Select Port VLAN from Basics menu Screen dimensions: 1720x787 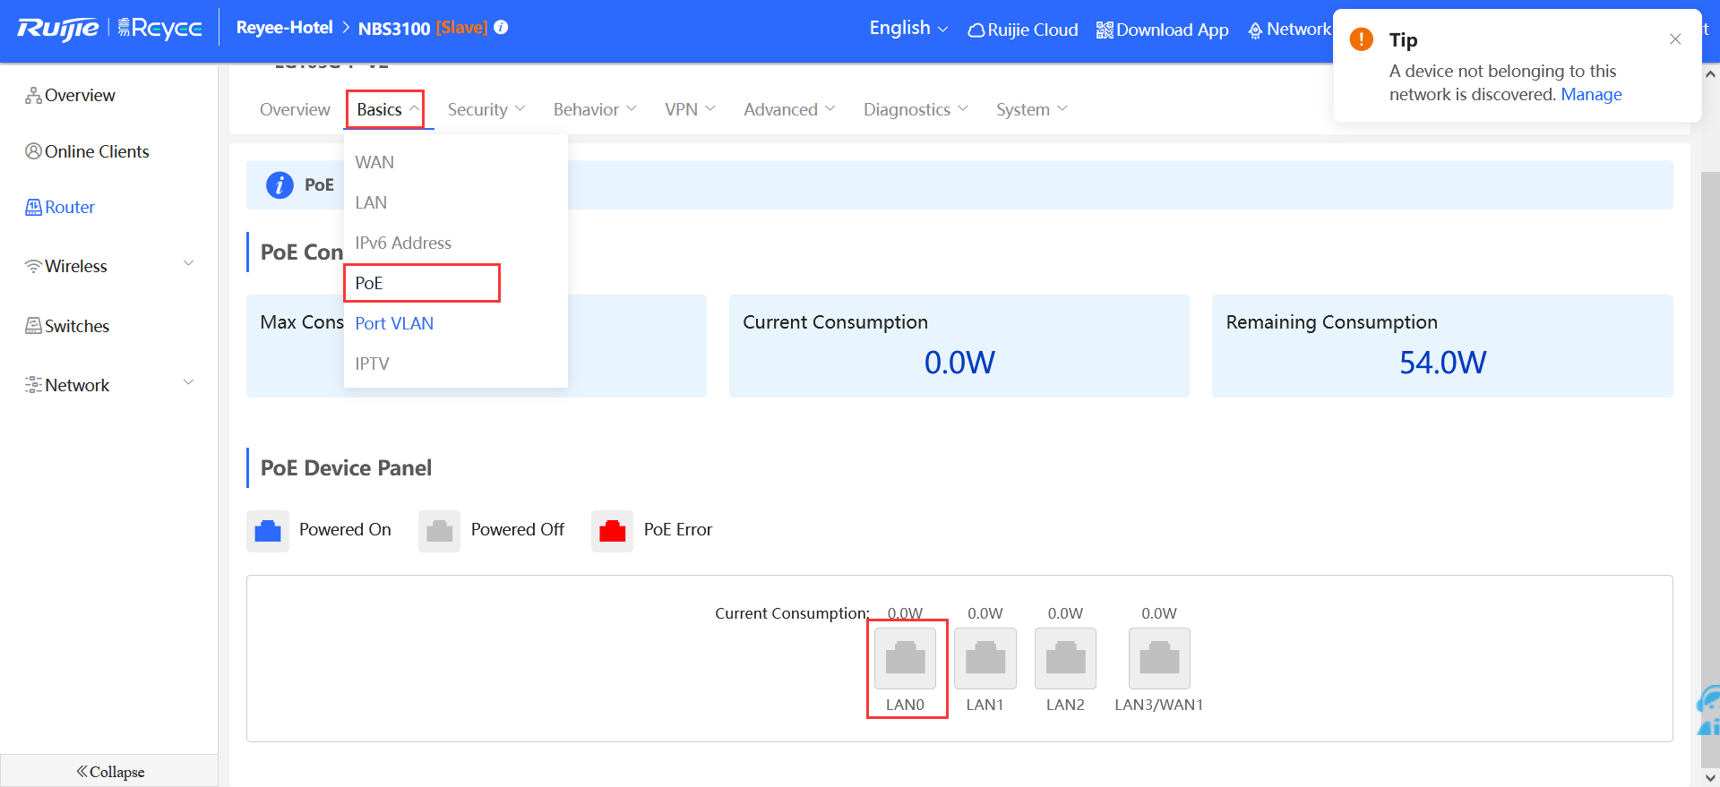(455, 323)
